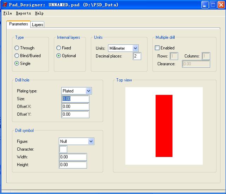This screenshot has height=194, width=226.
Task: Minimize the Pad Designer window
Action: pyautogui.click(x=205, y=5)
